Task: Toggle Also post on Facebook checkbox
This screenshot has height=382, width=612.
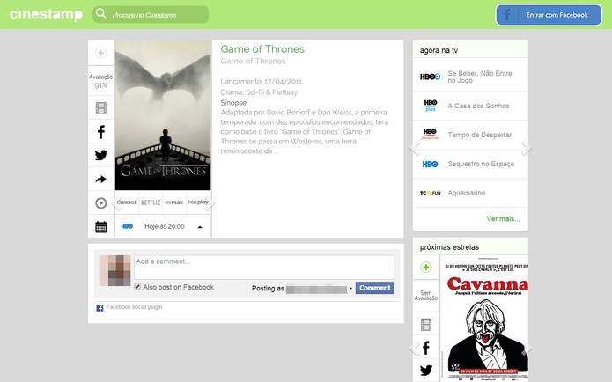Action: 137,287
